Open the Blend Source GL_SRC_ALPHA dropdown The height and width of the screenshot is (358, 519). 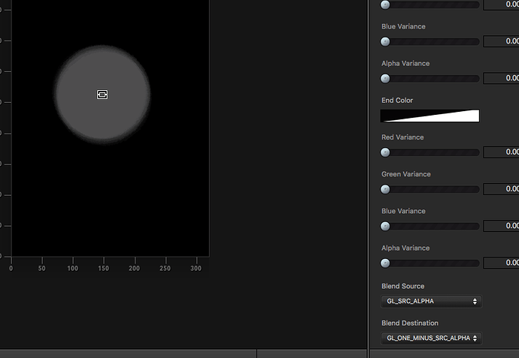431,301
